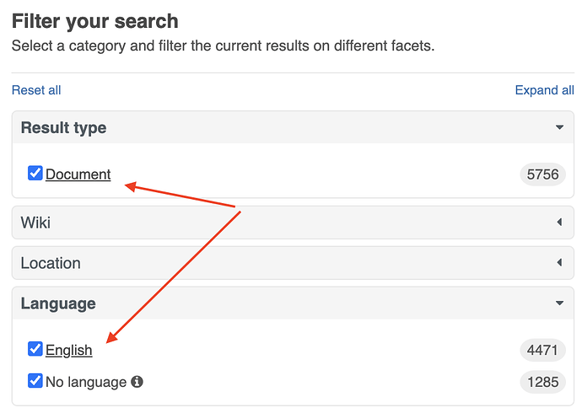Open the English facet link
This screenshot has height=413, width=582.
pyautogui.click(x=69, y=350)
